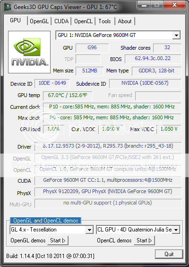189x267 pixels.
Task: Switch to the CUDA tab
Action: [61, 21]
